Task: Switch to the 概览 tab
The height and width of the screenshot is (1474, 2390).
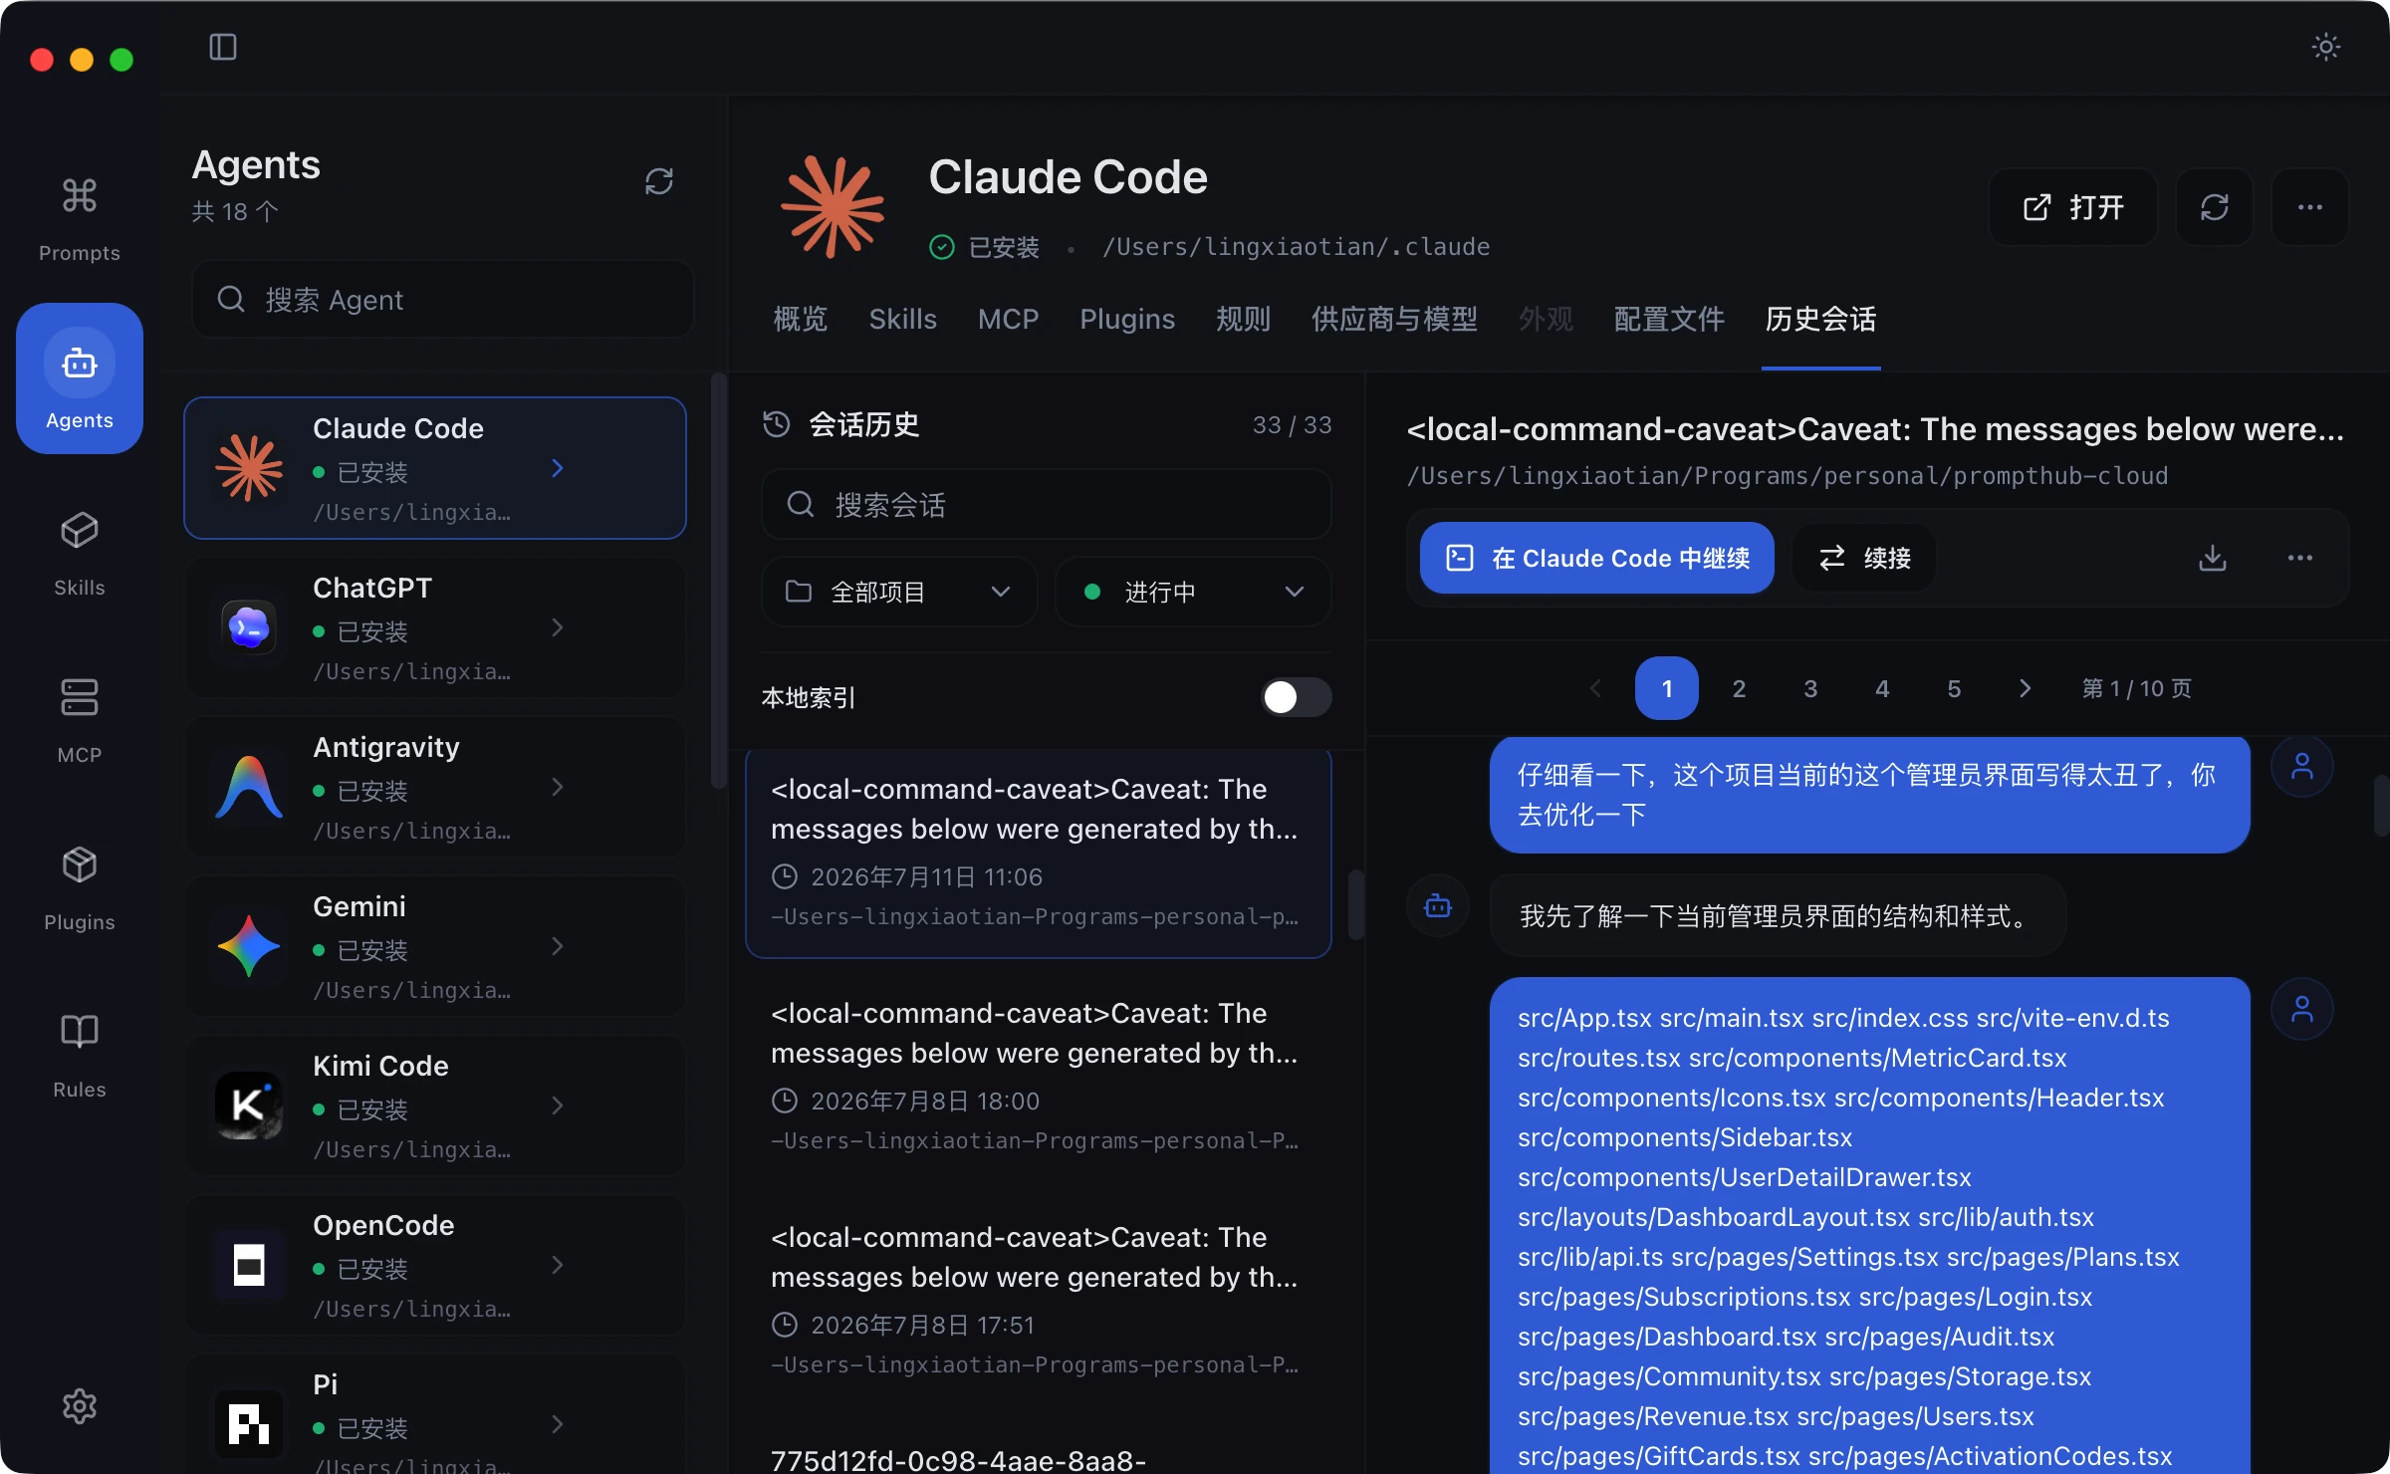Action: pos(801,319)
